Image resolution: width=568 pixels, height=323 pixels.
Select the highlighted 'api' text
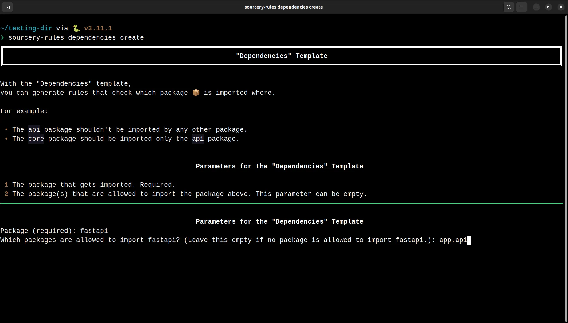34,129
